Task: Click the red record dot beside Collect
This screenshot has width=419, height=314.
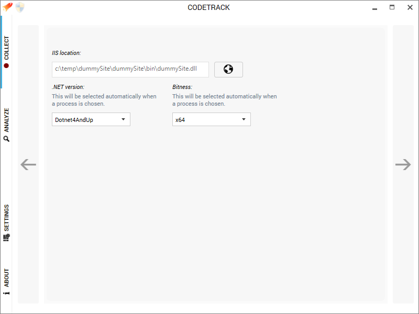Action: [x=6, y=66]
